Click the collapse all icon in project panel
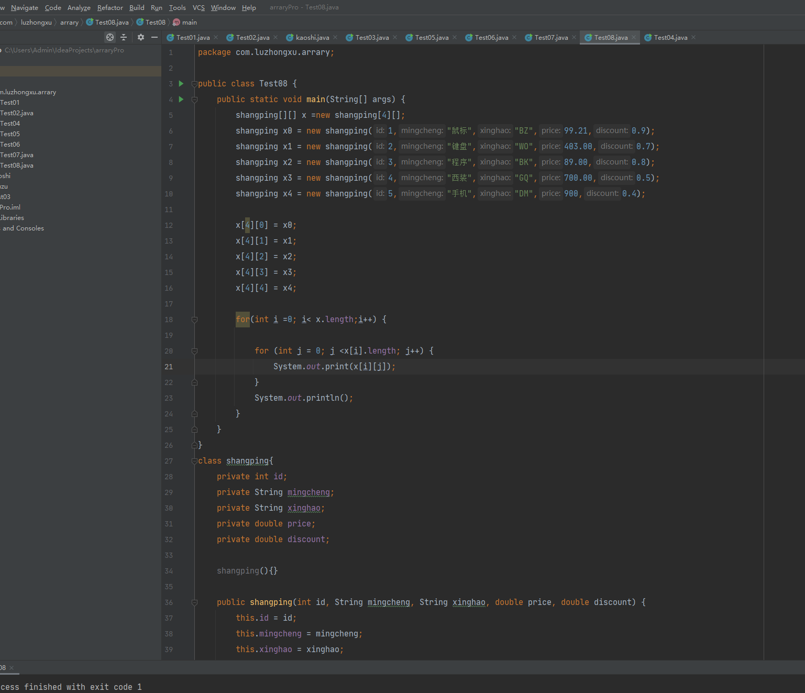This screenshot has height=693, width=805. pyautogui.click(x=124, y=37)
